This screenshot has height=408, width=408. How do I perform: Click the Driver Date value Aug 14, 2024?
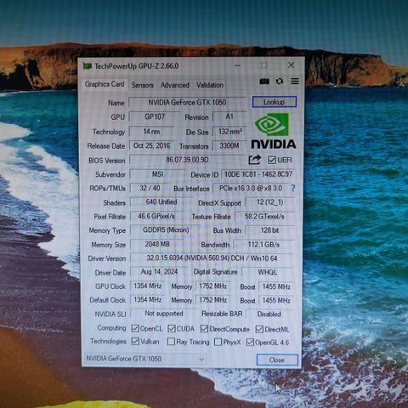coord(159,272)
